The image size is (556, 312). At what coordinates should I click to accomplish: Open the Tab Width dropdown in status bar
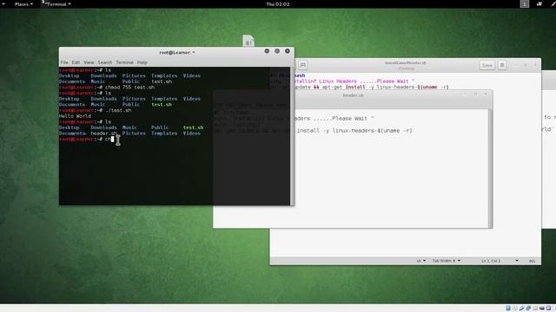pos(446,261)
